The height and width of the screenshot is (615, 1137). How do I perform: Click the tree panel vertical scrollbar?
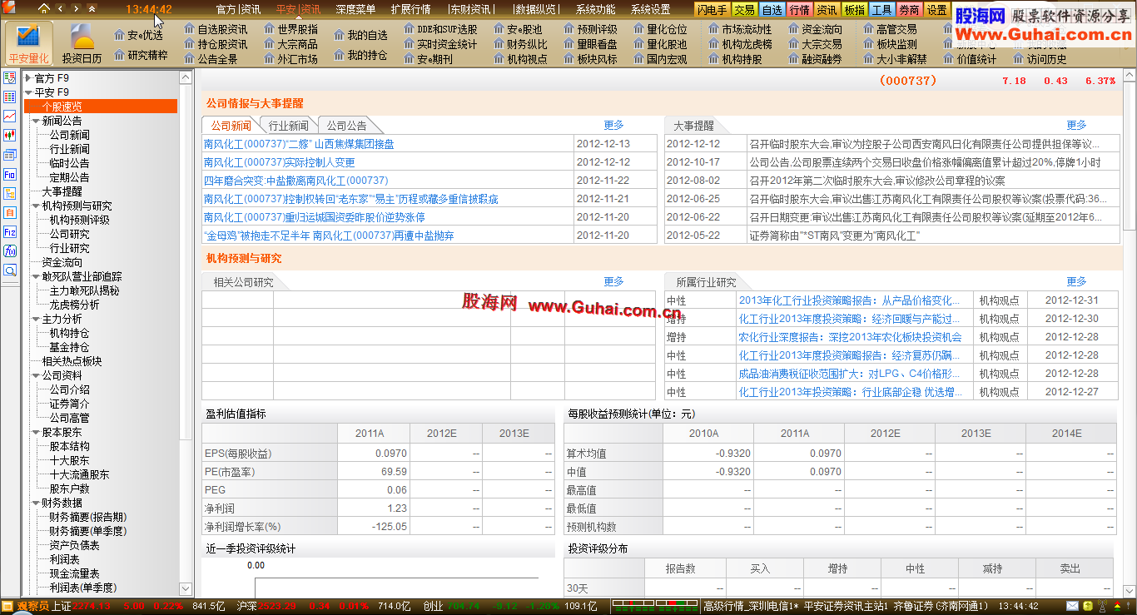click(186, 333)
